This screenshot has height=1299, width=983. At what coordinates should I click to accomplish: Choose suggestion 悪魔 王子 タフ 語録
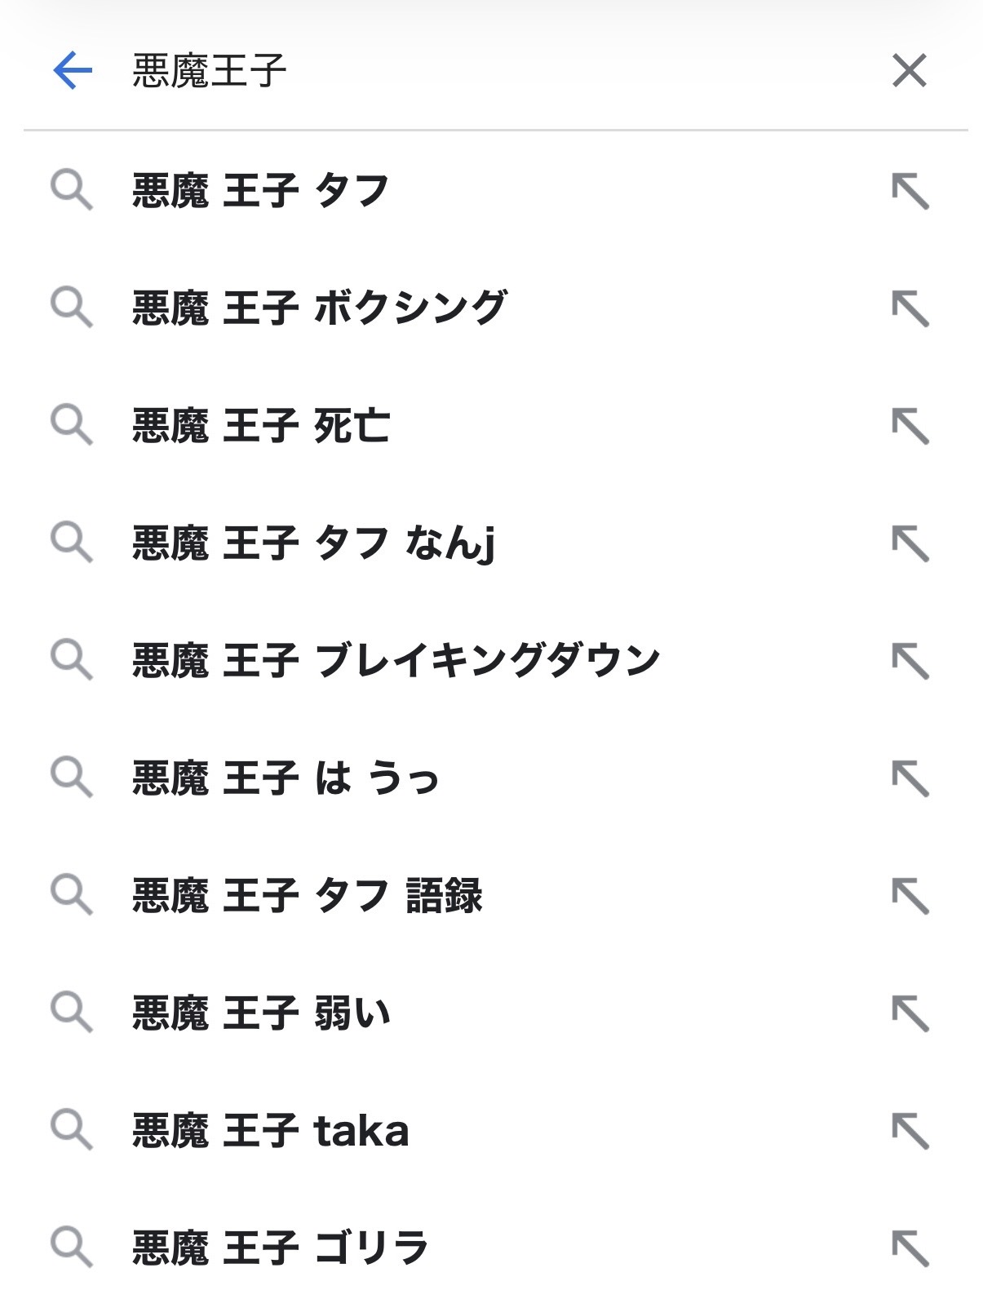(x=308, y=895)
